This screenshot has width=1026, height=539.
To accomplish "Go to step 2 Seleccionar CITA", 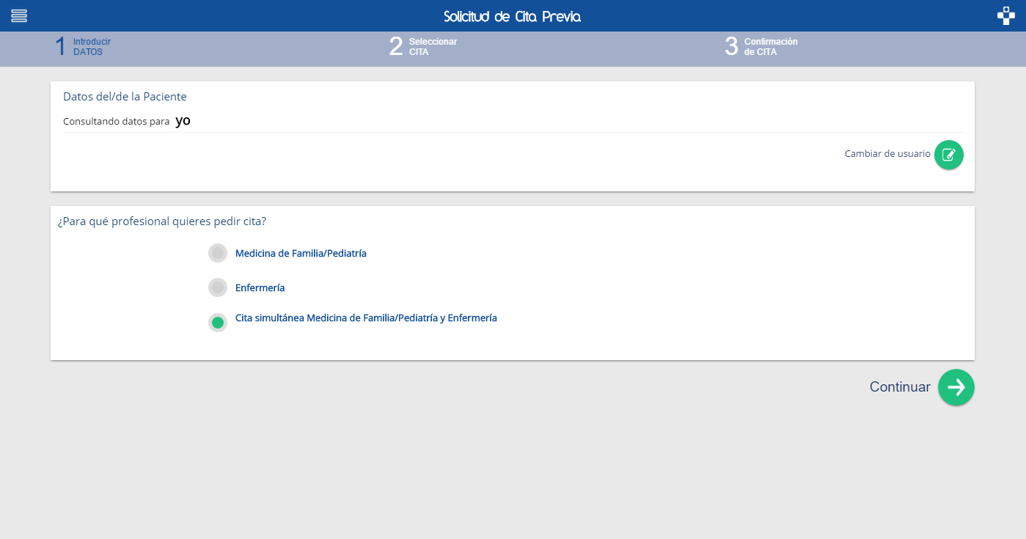I will (x=423, y=47).
